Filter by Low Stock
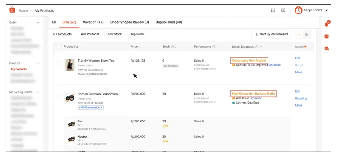 (x=115, y=34)
